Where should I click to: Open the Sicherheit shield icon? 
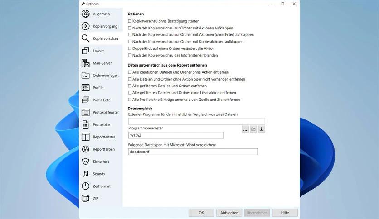coord(85,162)
